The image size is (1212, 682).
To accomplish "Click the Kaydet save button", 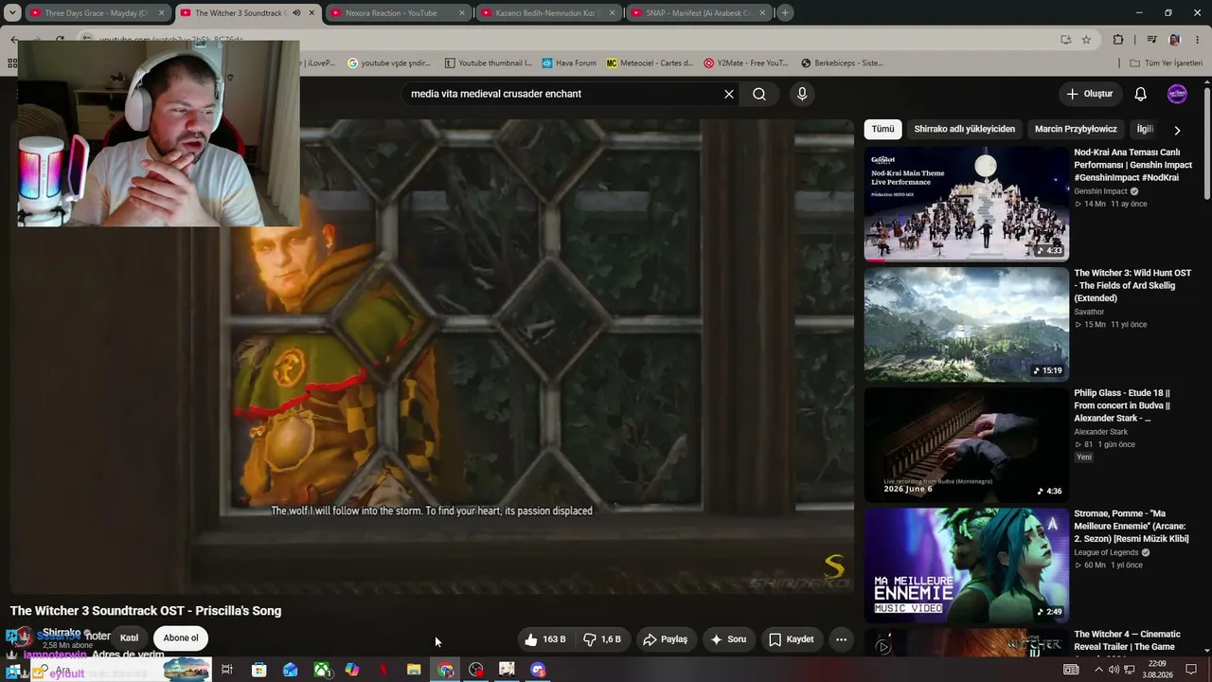I will pyautogui.click(x=791, y=639).
